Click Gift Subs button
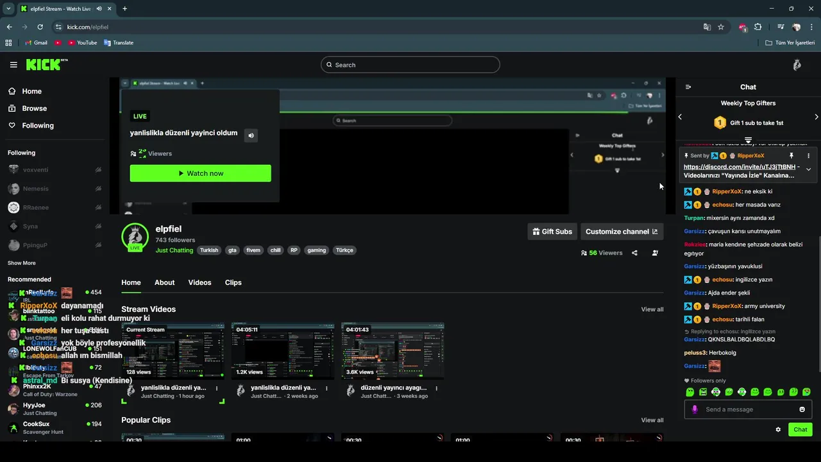 (x=552, y=232)
